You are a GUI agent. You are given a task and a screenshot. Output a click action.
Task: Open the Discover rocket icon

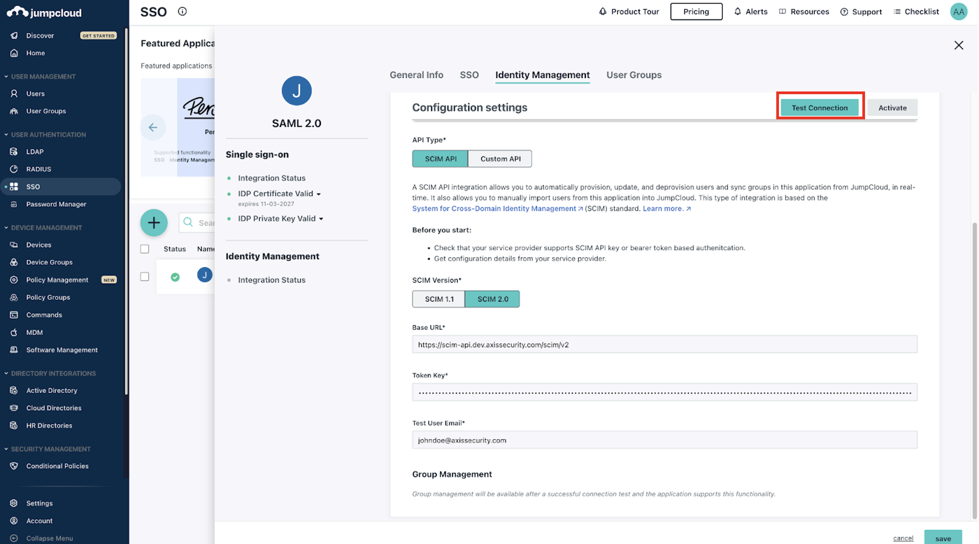14,35
